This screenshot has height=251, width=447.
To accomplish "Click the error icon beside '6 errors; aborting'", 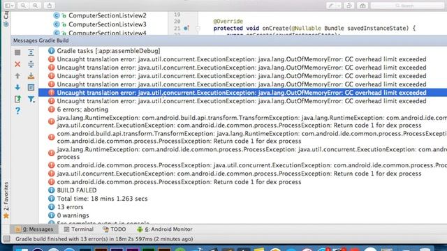I will 51,109.
